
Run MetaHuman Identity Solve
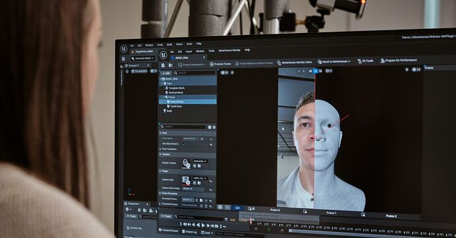pos(294,63)
